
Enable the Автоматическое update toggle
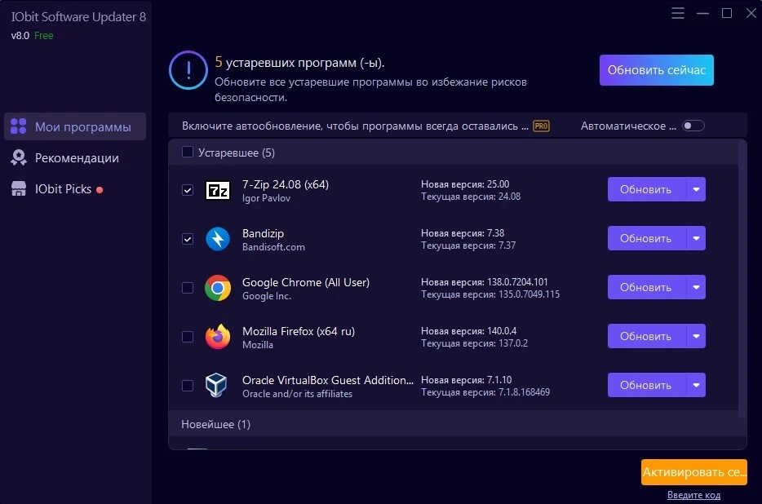click(x=693, y=126)
